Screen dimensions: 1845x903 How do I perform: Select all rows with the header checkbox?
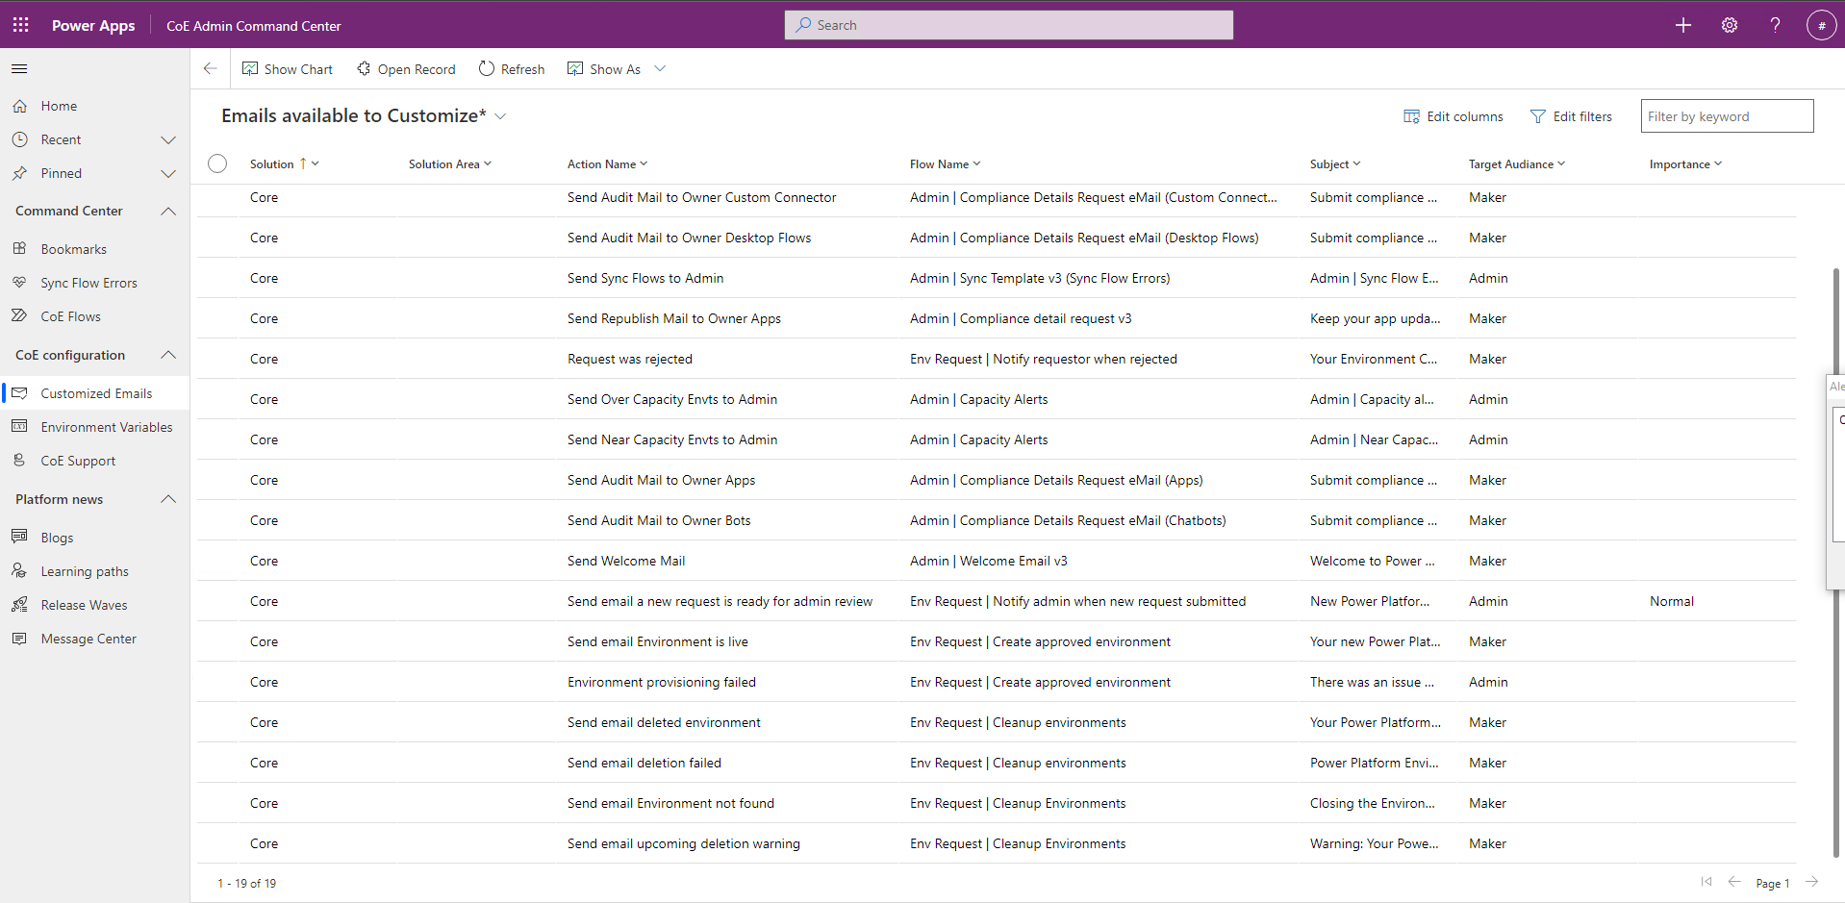[x=216, y=163]
